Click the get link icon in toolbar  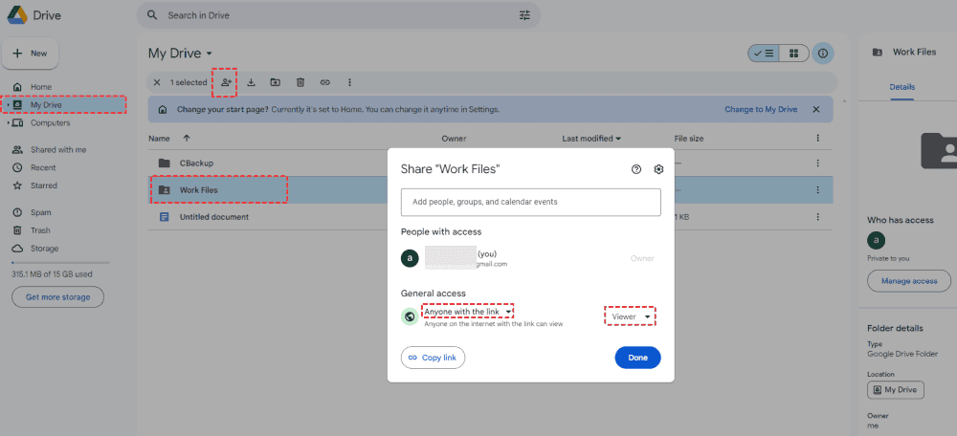[x=325, y=82]
